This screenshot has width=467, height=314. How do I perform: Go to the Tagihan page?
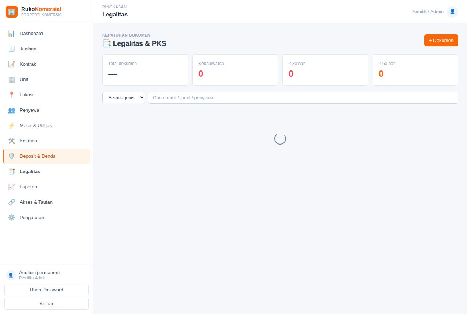pyautogui.click(x=46, y=49)
